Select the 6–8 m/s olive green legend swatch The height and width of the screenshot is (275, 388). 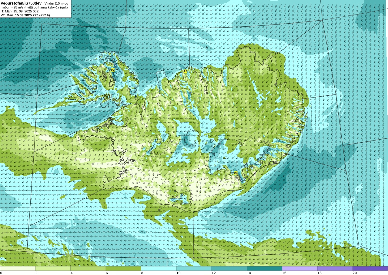[x=123, y=268]
